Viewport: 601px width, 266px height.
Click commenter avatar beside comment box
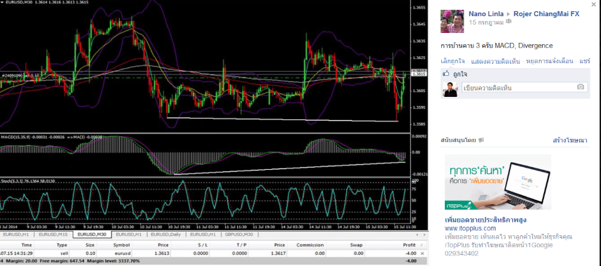tap(450, 89)
